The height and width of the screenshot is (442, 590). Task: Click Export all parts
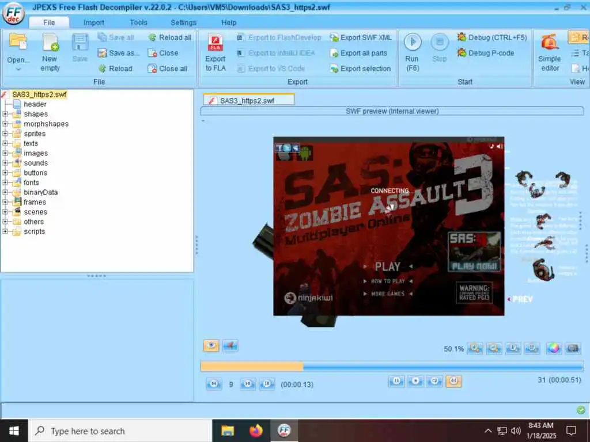(x=358, y=53)
